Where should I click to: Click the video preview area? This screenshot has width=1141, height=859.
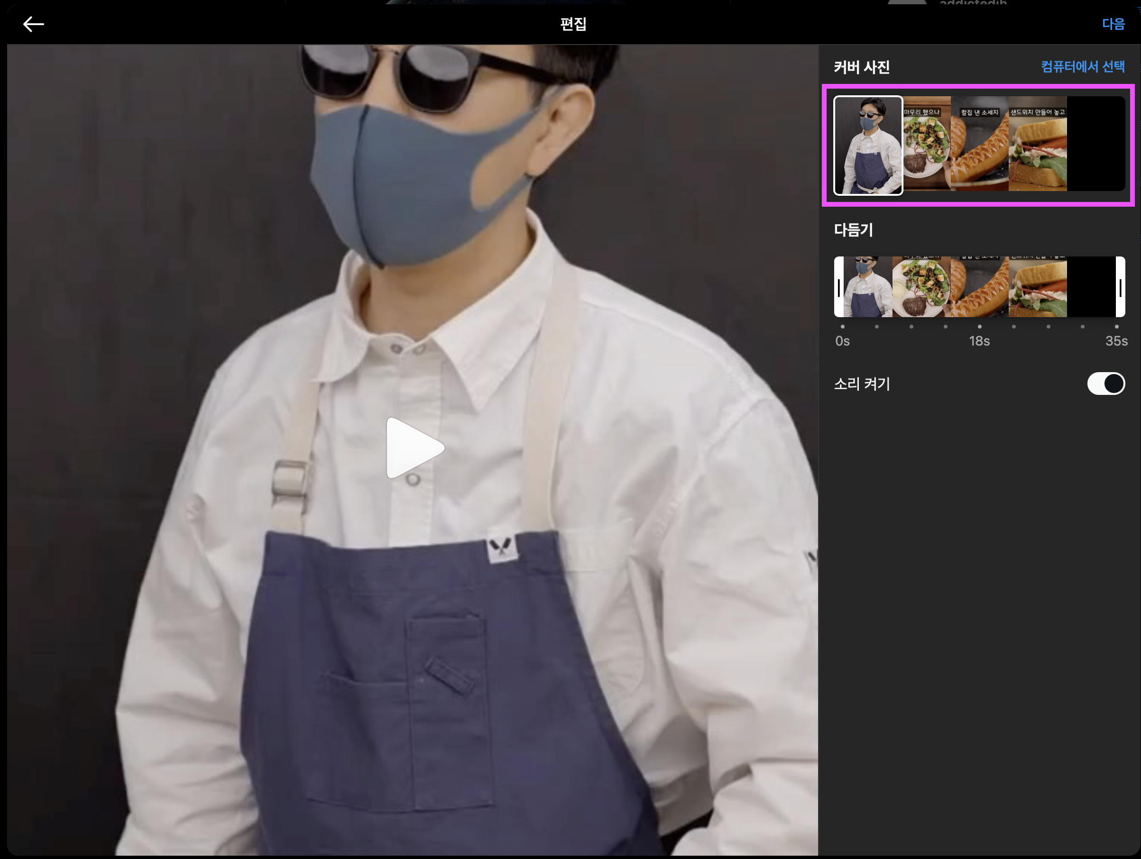point(413,448)
